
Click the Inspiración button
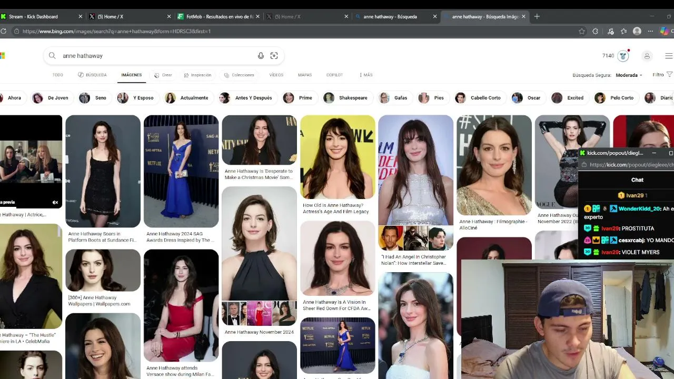[197, 75]
